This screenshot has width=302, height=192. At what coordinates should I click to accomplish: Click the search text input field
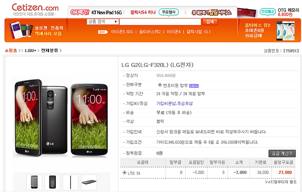pyautogui.click(x=160, y=22)
